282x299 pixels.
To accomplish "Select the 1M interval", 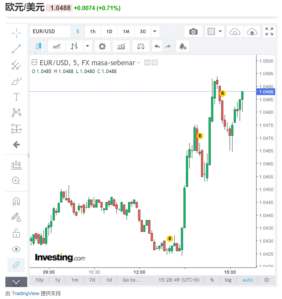I will coord(126,31).
